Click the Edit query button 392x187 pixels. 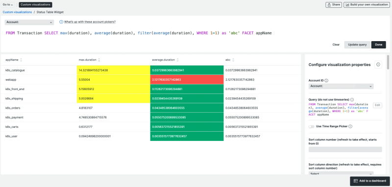377,105
